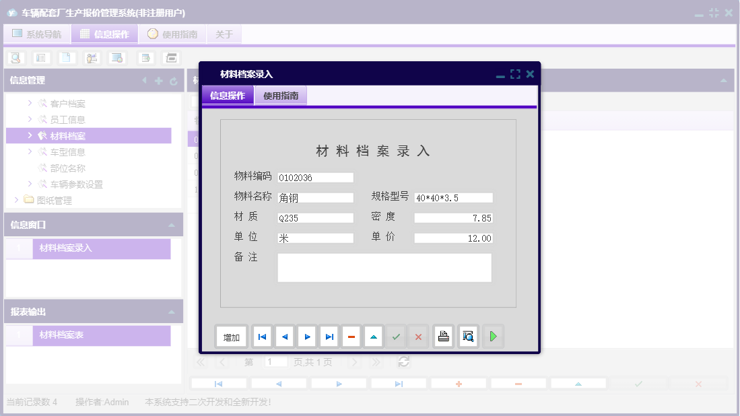This screenshot has height=416, width=740.
Task: Click the green run arrow in the dialog
Action: [x=493, y=336]
